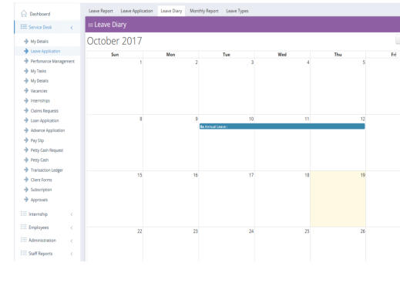Click the arrow icon beside Client Forms
Viewport: 400px width, 283px height.
(26, 180)
